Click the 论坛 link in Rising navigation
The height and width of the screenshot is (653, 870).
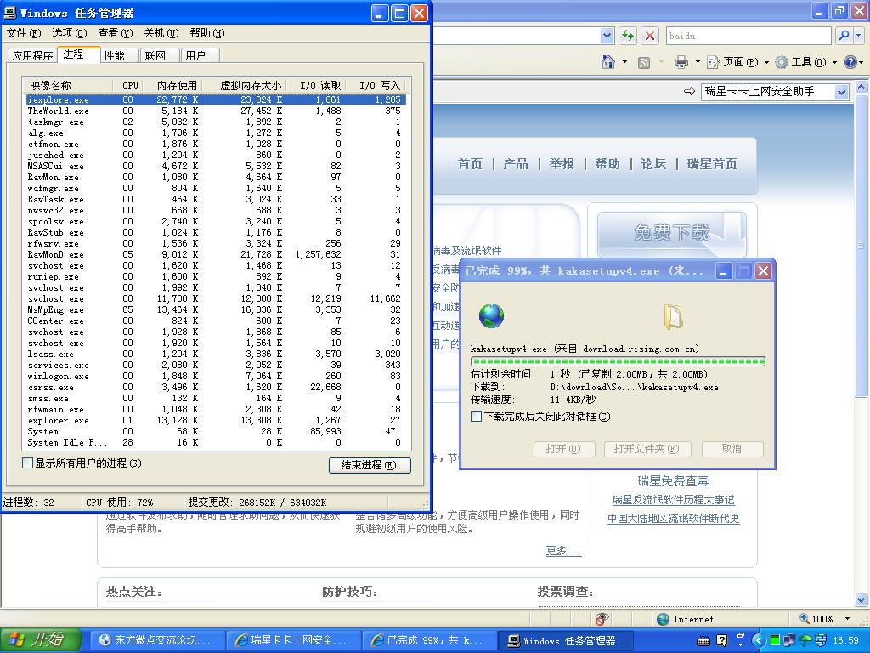tap(653, 164)
